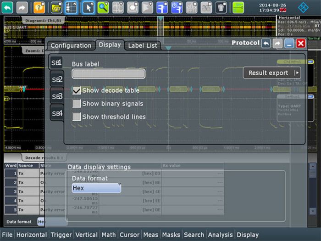Screen dimensions: 321x241
Task: Select the Decode results tab
Action: [x=44, y=157]
